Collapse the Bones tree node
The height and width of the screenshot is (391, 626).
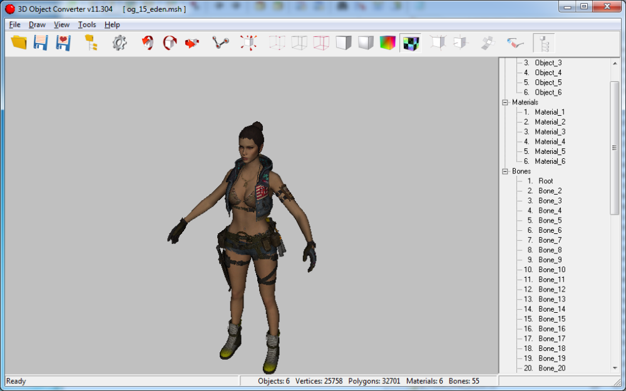(505, 171)
